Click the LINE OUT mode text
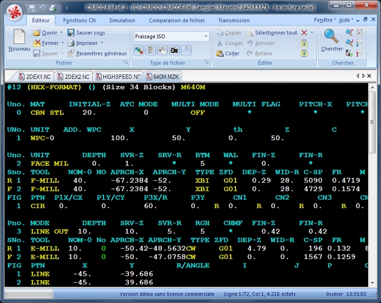This screenshot has width=381, height=303. (x=50, y=232)
